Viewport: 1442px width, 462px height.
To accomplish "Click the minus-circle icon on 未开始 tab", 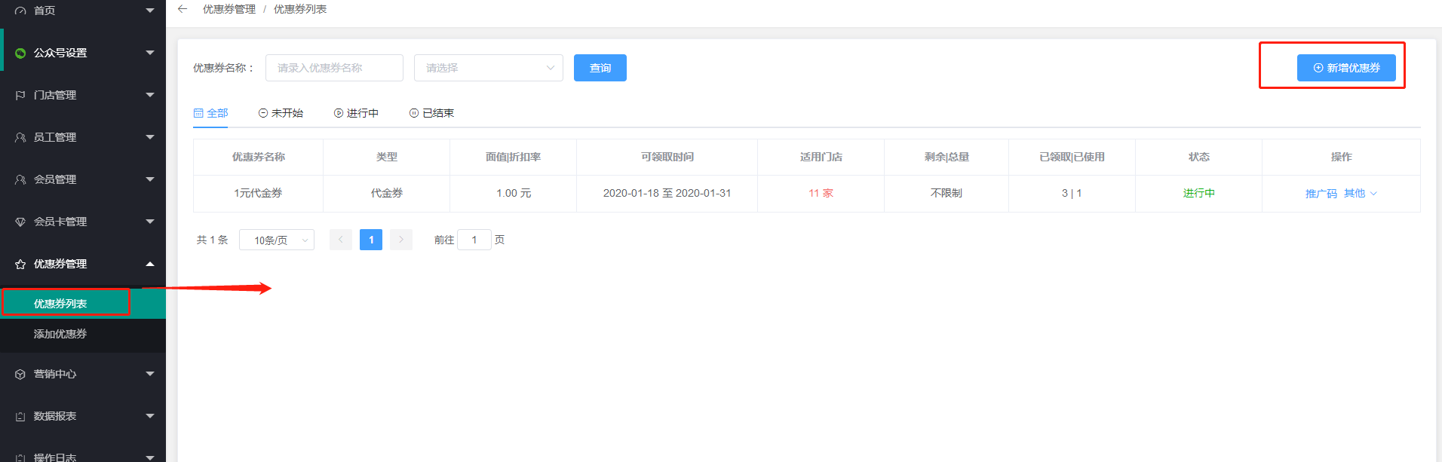I will [263, 113].
